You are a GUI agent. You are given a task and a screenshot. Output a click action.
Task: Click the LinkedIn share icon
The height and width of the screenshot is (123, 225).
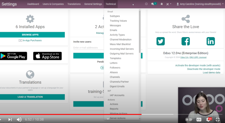point(211,41)
